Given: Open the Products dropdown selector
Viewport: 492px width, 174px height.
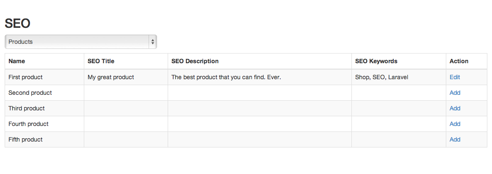Looking at the screenshot, I should [80, 42].
